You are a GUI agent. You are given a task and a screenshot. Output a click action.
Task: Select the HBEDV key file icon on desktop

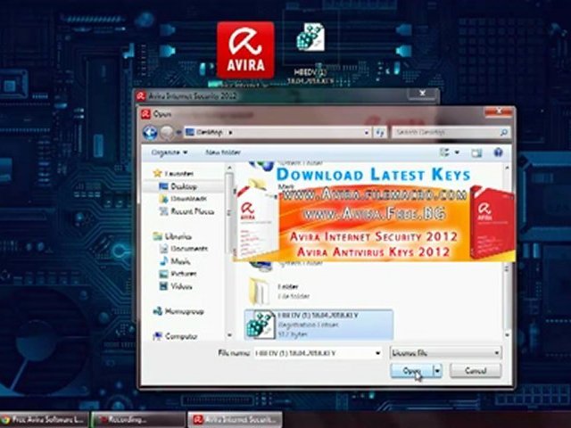(x=310, y=37)
